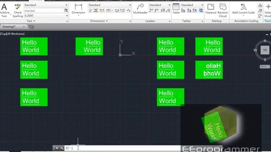Expand the Dimension button flyout arrow

click(x=78, y=15)
